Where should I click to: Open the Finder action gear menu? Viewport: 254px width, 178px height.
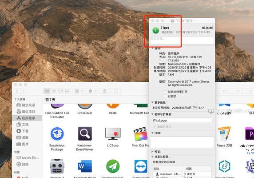point(92,91)
